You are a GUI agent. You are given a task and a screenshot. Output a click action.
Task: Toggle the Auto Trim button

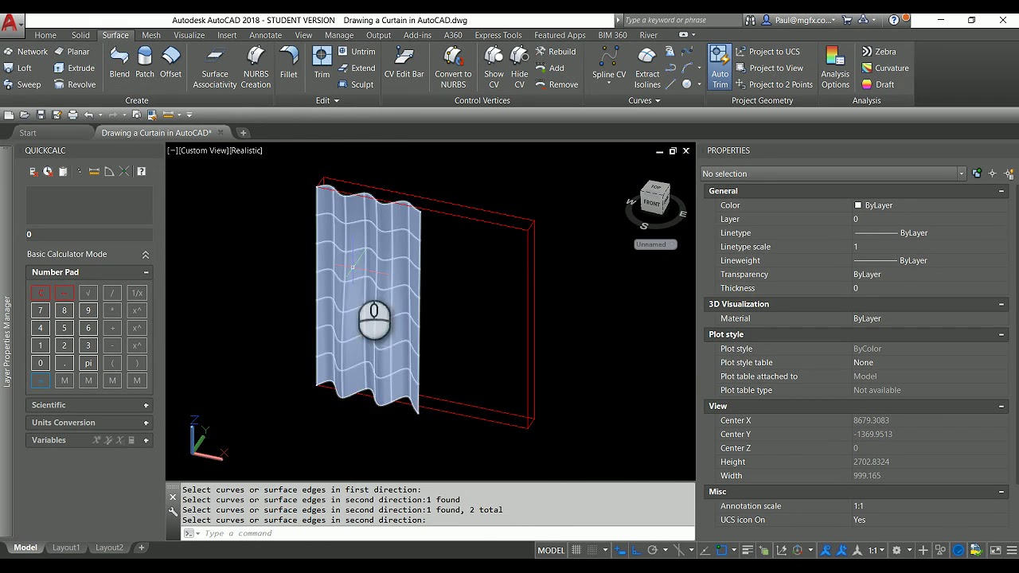click(x=720, y=67)
